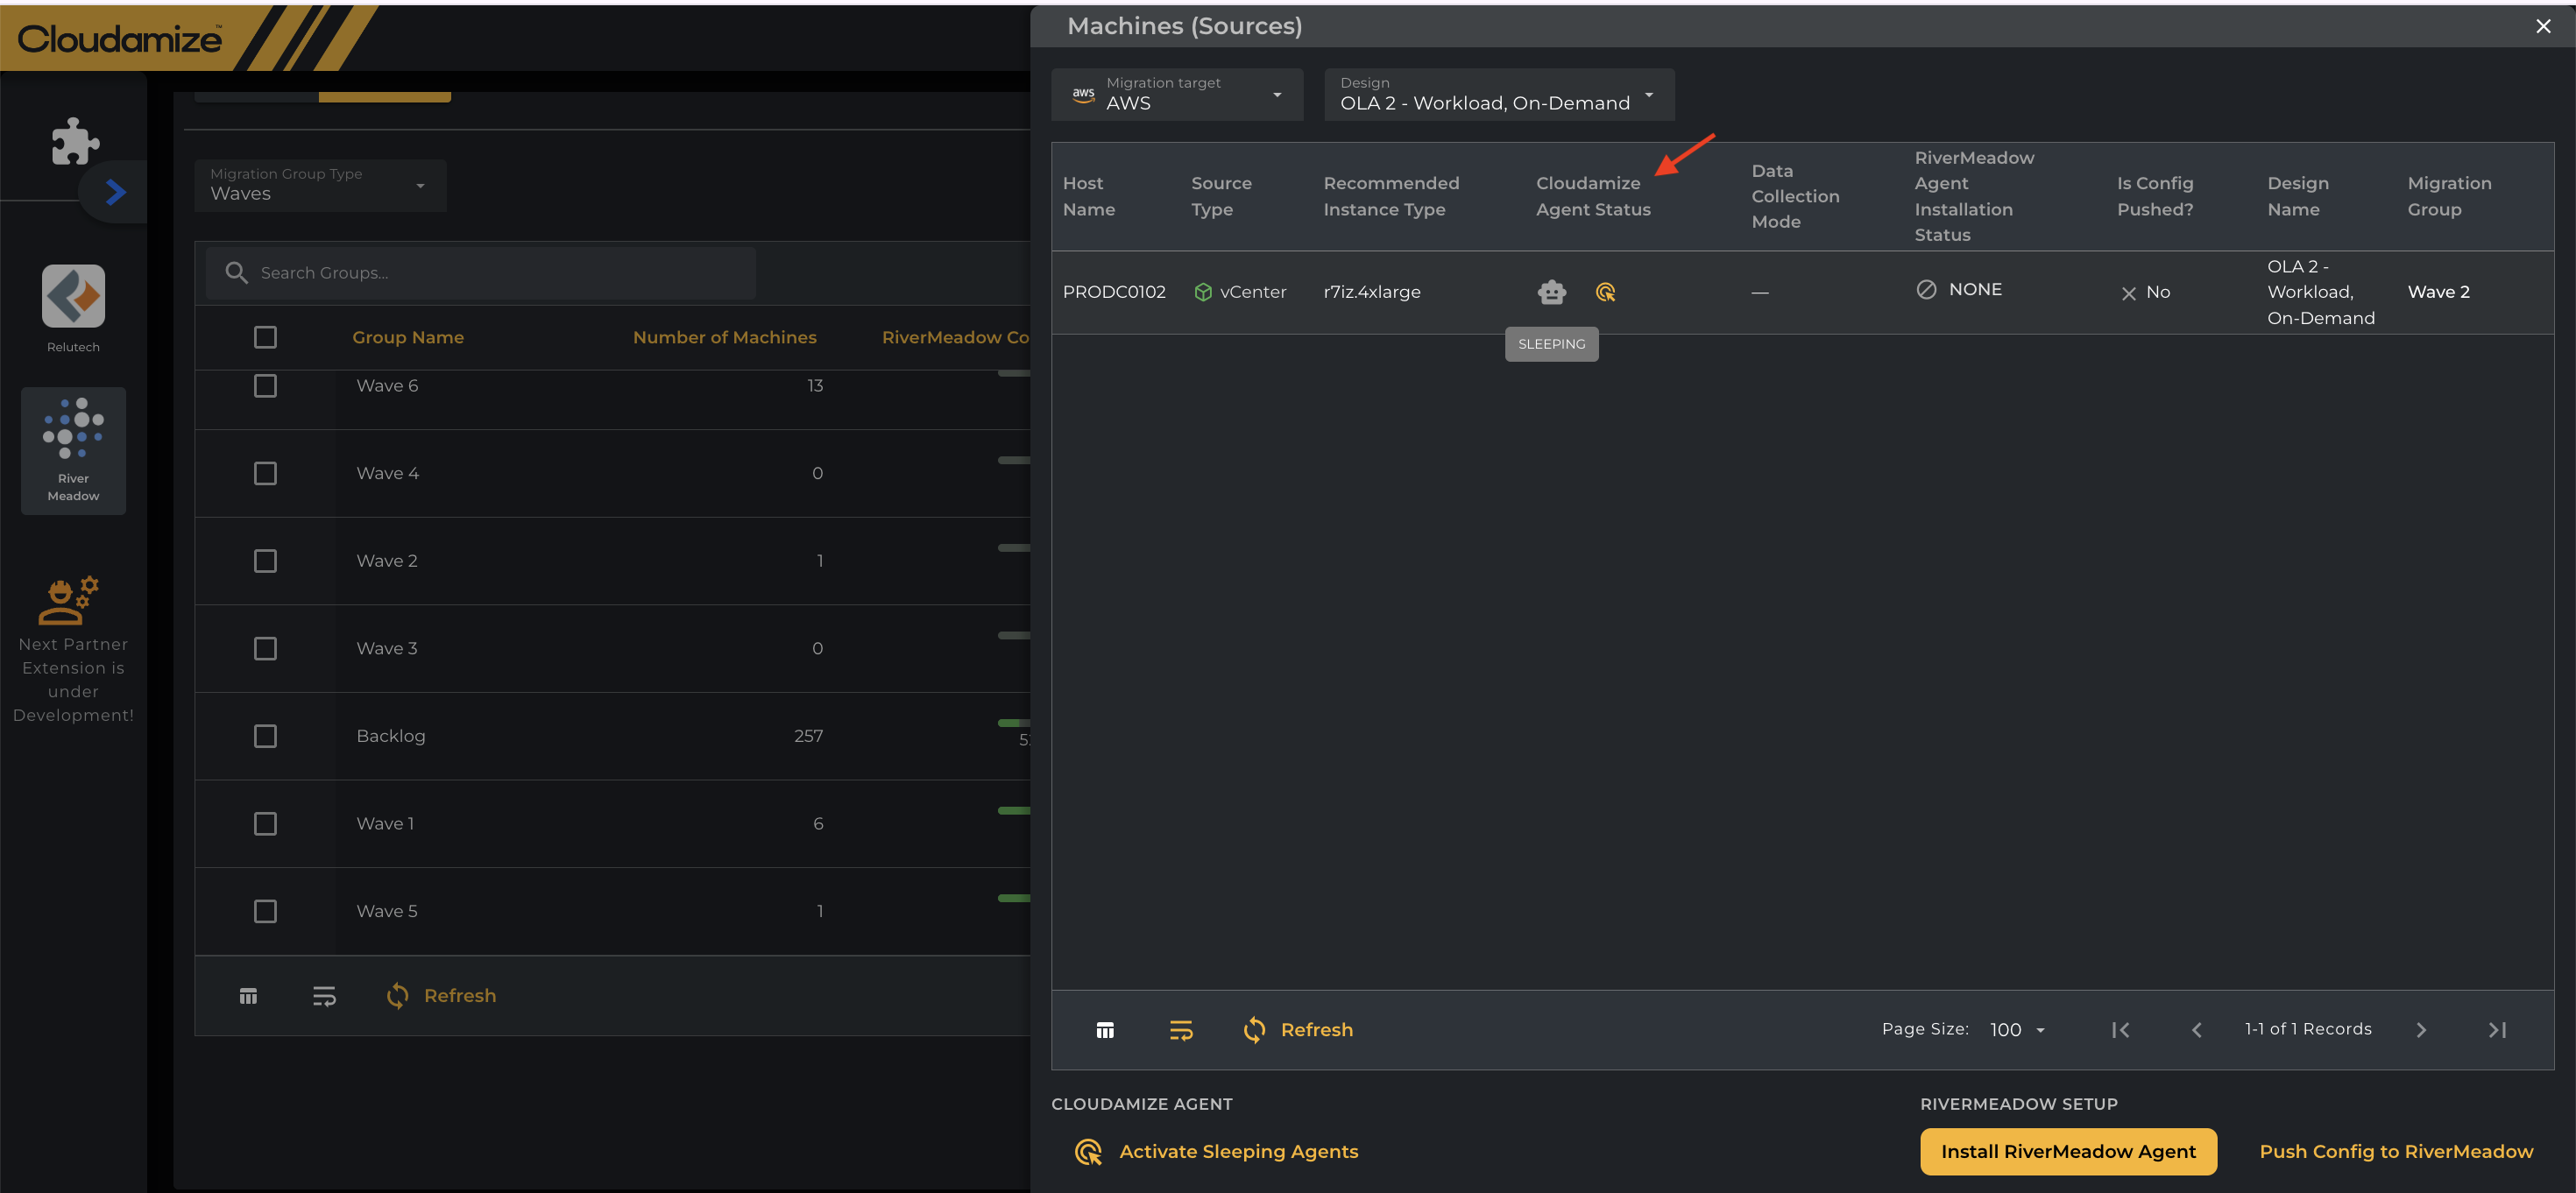
Task: Check the Backlog row checkbox
Action: (x=265, y=736)
